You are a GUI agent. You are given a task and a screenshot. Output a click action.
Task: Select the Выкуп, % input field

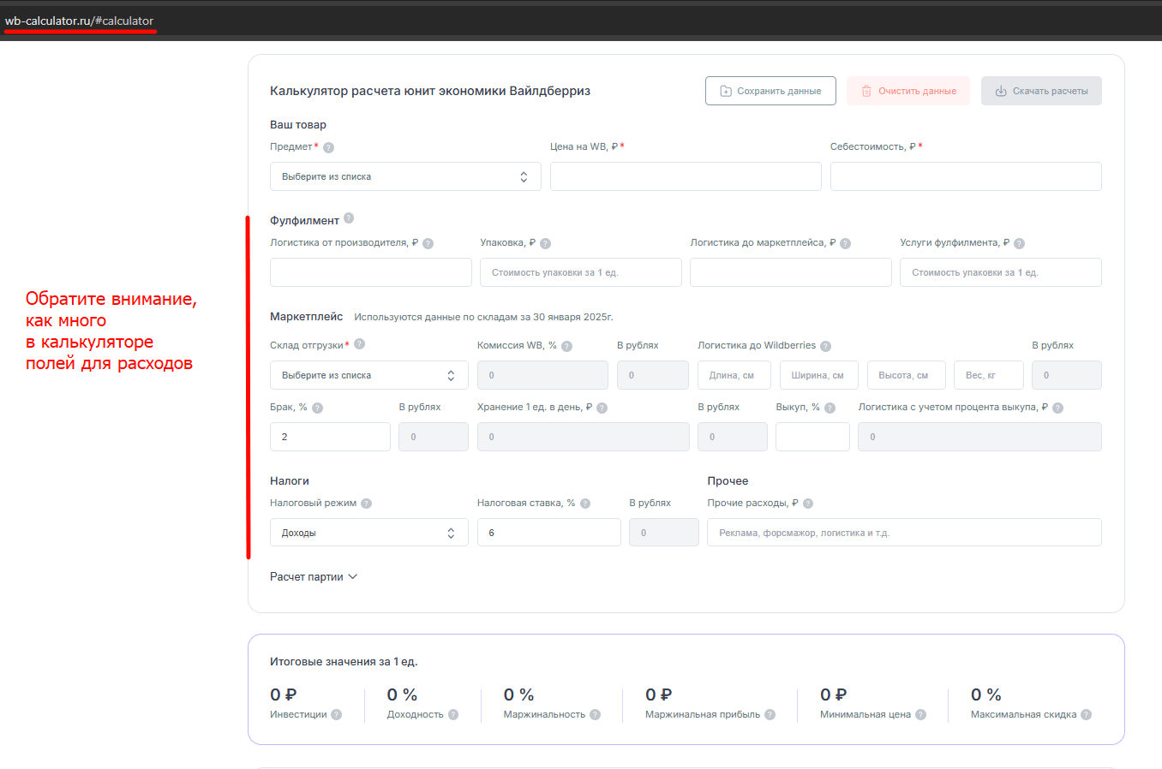point(812,437)
